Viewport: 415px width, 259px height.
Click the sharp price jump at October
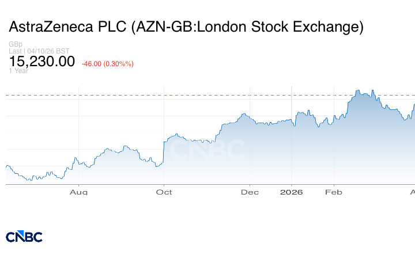pos(164,151)
